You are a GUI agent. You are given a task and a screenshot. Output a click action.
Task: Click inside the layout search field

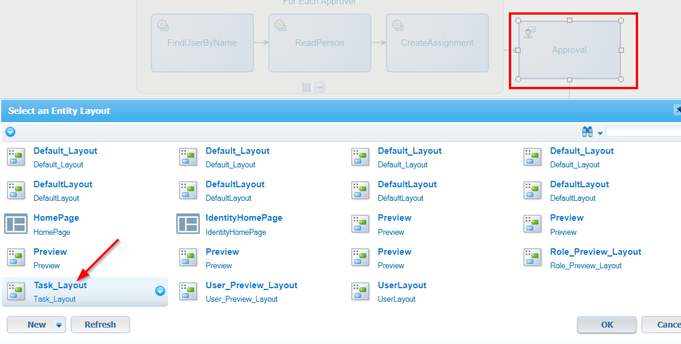(643, 132)
